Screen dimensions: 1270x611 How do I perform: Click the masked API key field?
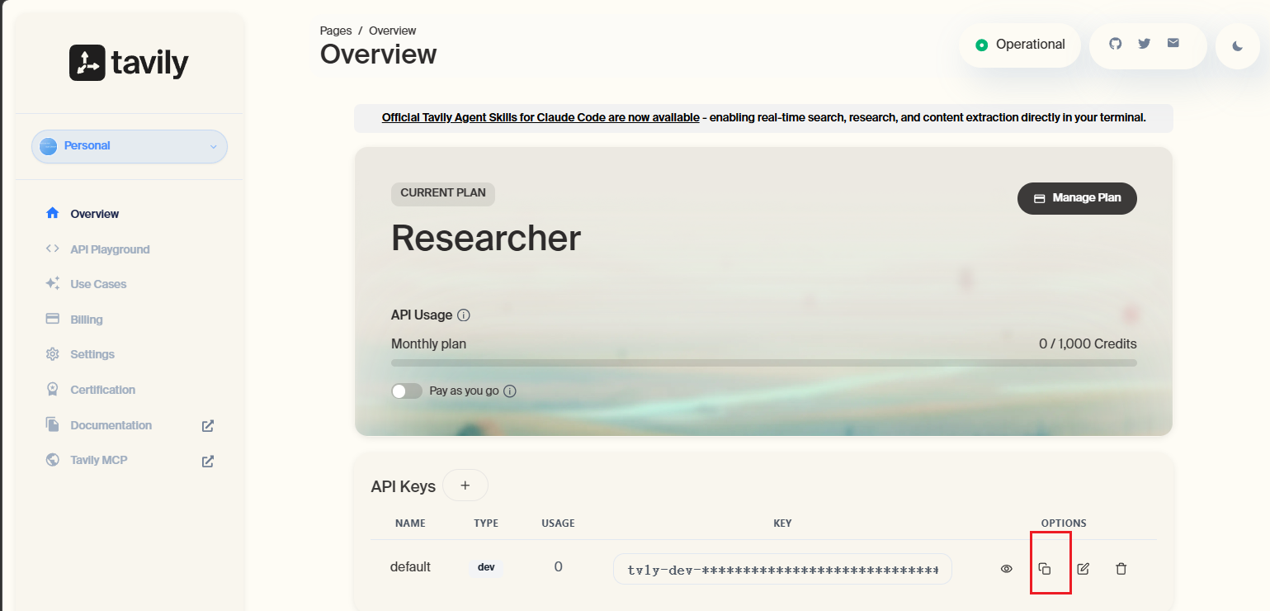(x=781, y=570)
